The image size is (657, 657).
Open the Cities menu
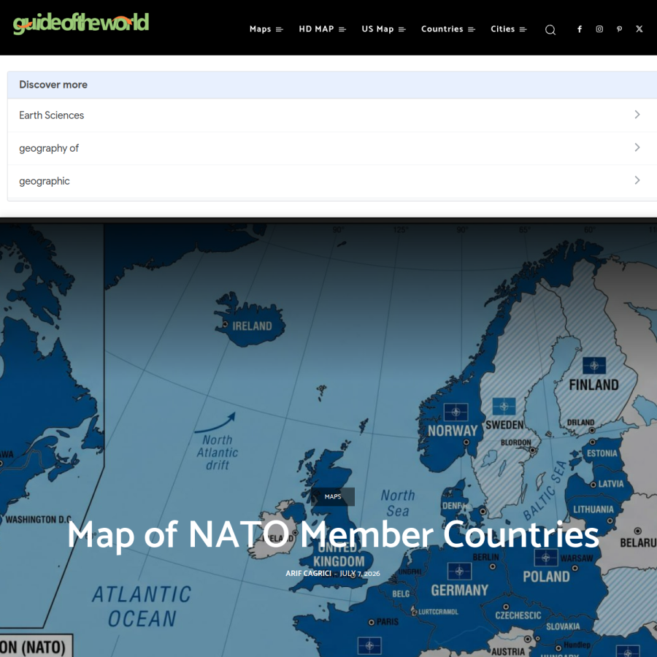pyautogui.click(x=502, y=29)
